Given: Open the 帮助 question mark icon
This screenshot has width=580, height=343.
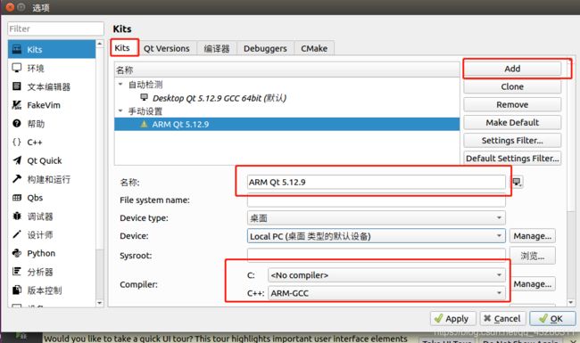Looking at the screenshot, I should (x=17, y=123).
